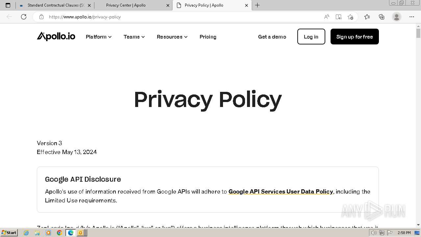Open Google API Services User Data Policy link
Screen dimensions: 421x237
(x=281, y=192)
